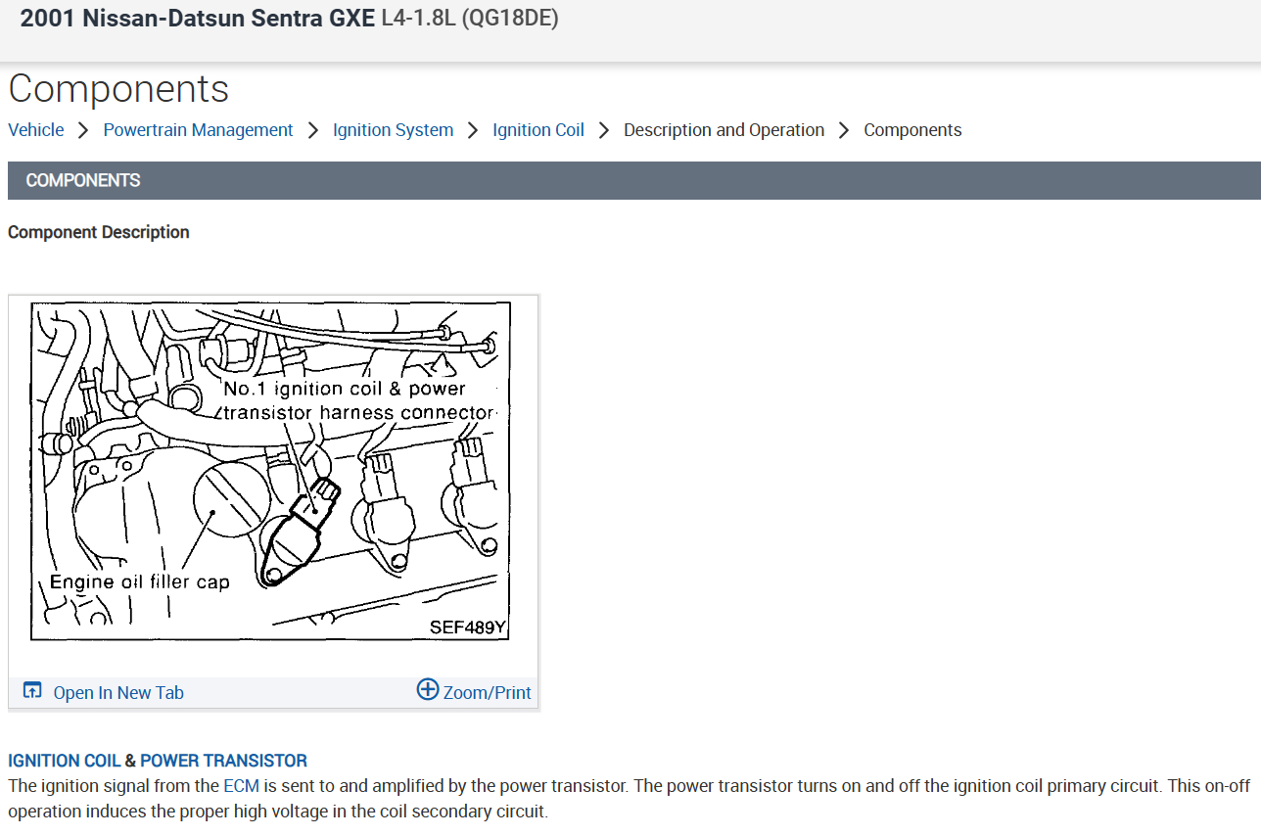Open the IGNITION COIL heading link
Image resolution: width=1261 pixels, height=836 pixels.
65,761
